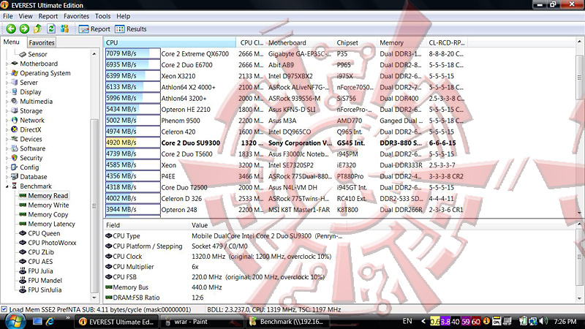Click the Security shield icon
Viewport: 585px width, 329px height.
(15, 158)
